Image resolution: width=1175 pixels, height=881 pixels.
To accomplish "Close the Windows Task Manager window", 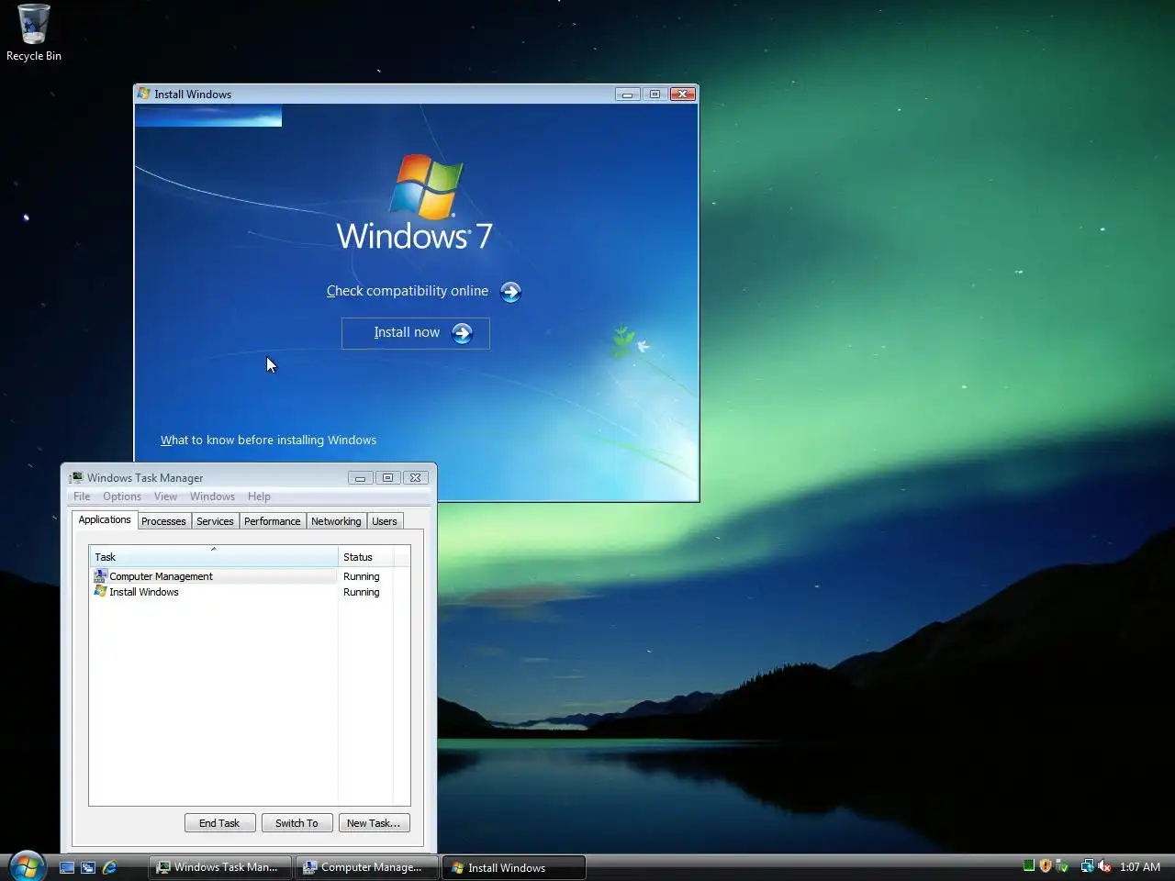I will [x=415, y=477].
